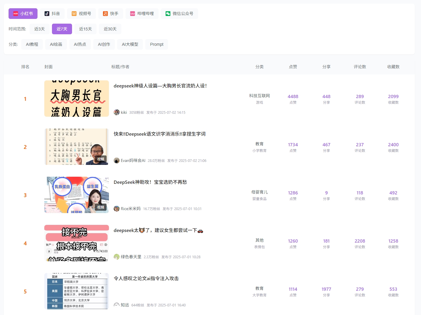The width and height of the screenshot is (421, 315).
Task: Click the 分类 column header
Action: coord(260,67)
